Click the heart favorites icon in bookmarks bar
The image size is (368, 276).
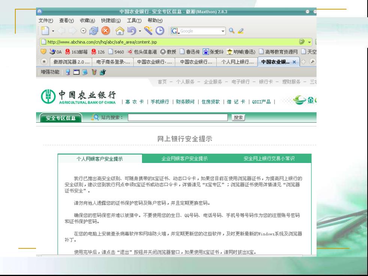click(x=43, y=52)
